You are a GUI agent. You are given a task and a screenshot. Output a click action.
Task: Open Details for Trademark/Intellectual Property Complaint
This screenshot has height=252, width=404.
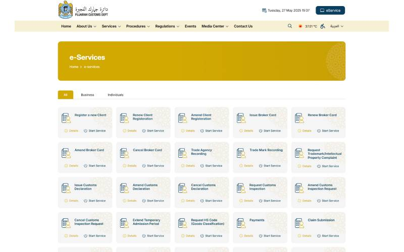click(x=305, y=166)
